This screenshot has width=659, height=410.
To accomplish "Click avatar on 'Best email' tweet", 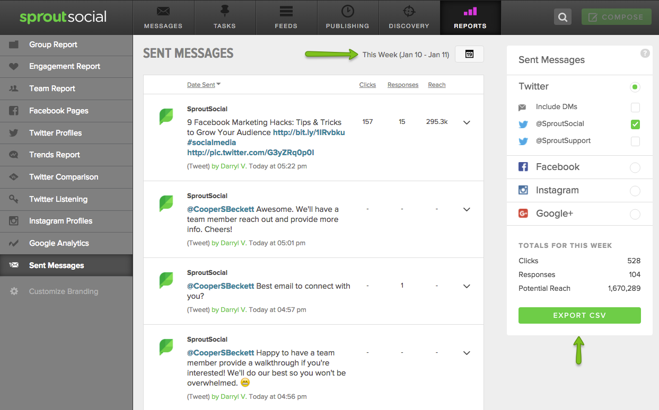I will 166,280.
